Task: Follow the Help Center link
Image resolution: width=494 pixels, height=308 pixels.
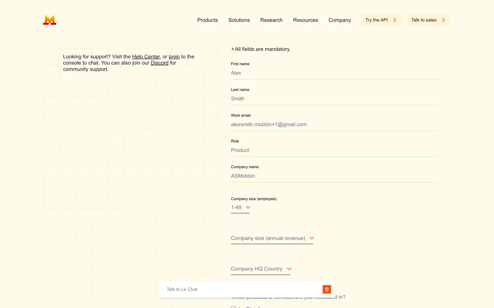Action: click(146, 57)
